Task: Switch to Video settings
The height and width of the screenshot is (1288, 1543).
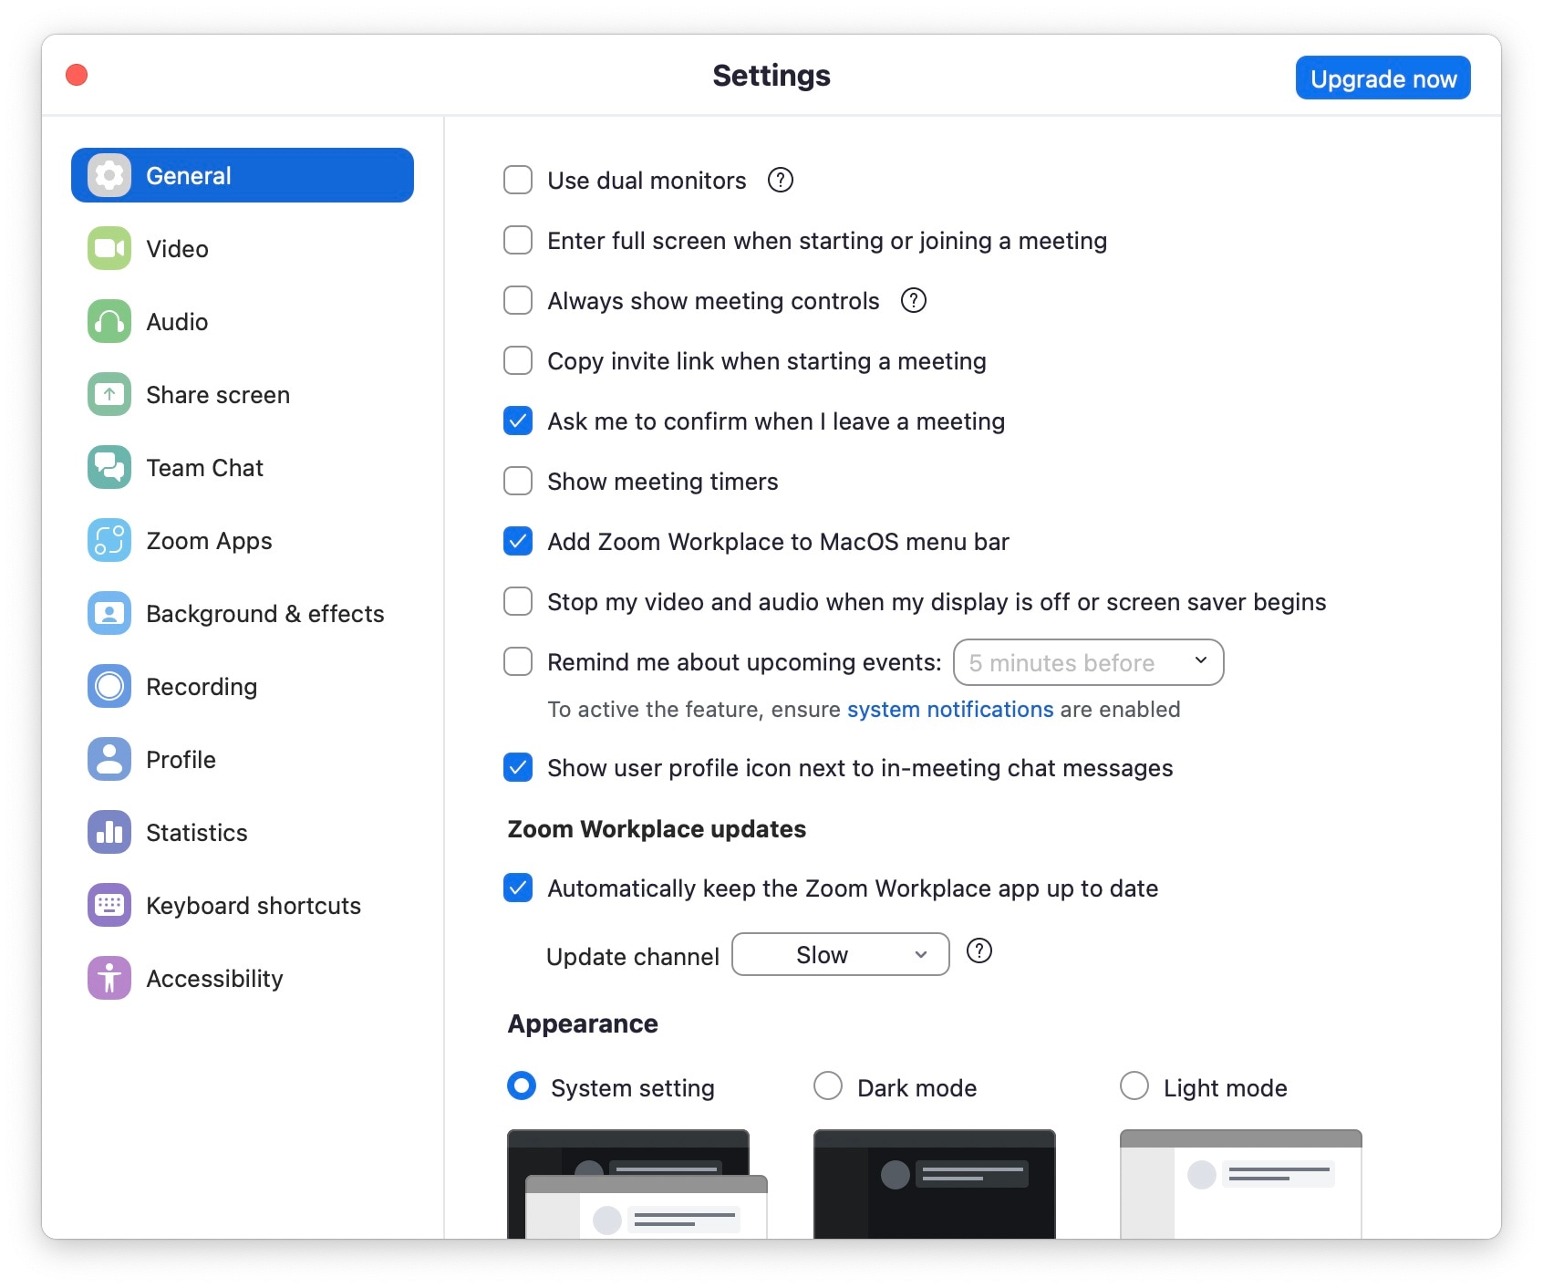Action: (x=243, y=248)
